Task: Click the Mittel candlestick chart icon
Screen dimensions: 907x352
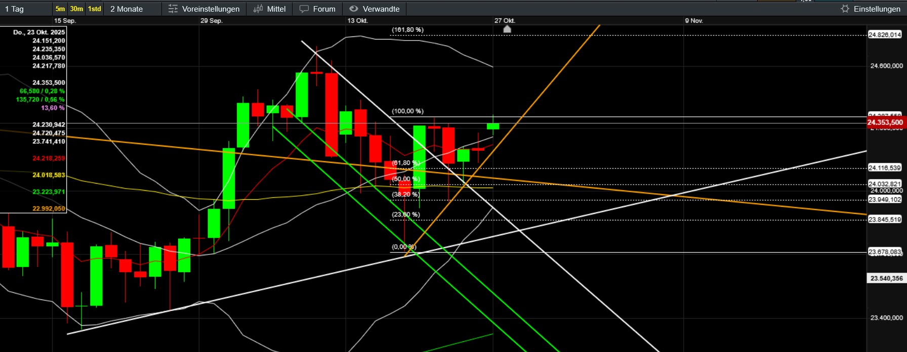Action: click(x=258, y=9)
